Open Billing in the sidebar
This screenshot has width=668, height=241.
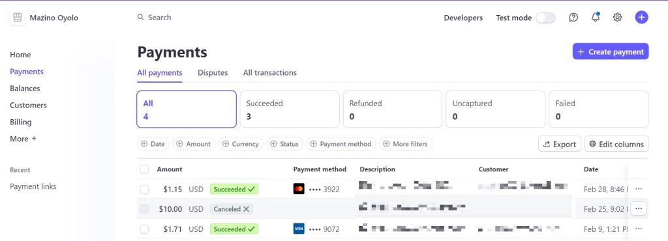[x=20, y=122]
